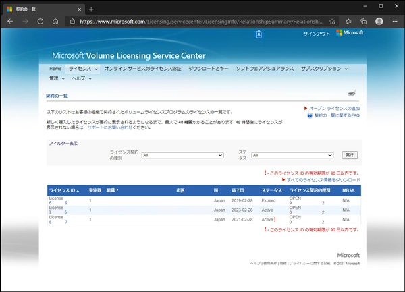Click オープン ライセンスの追加 link
The width and height of the screenshot is (405, 292).
[x=334, y=109]
